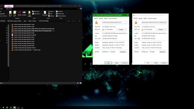This screenshot has height=109, width=194.
Task: Check Read-only in green-titled Properties window
Action: click(103, 52)
